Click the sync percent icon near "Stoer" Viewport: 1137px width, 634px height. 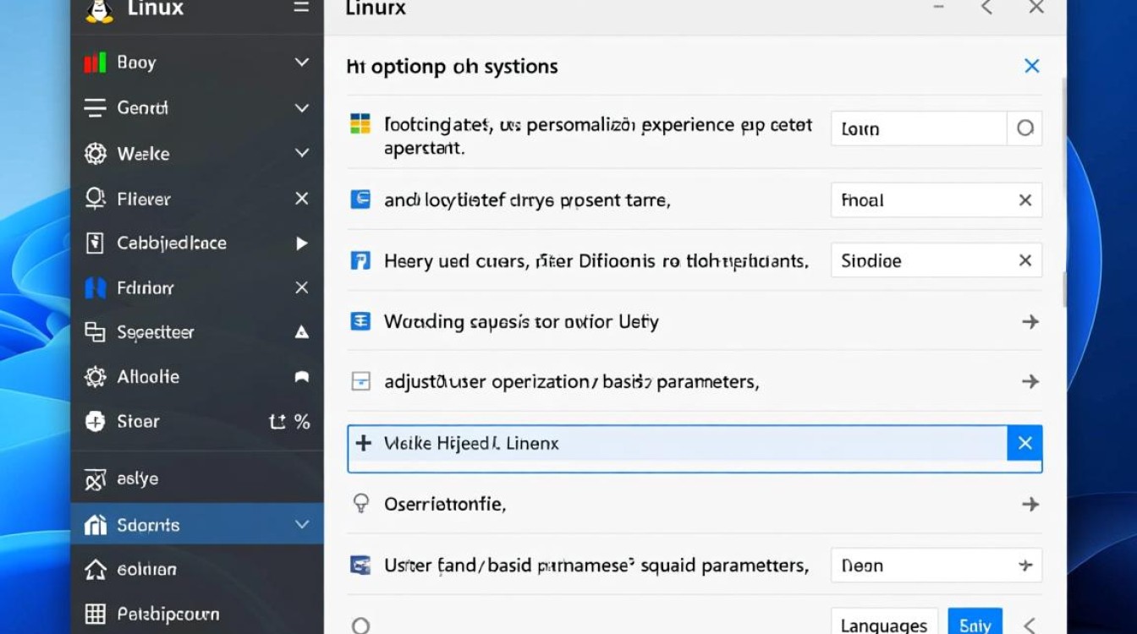[x=288, y=422]
